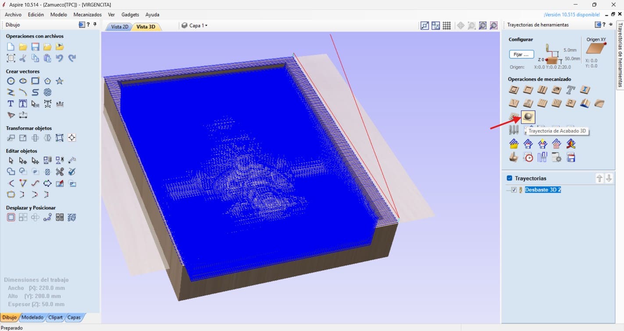The height and width of the screenshot is (331, 624).
Task: Open the Edición menu
Action: pos(36,14)
